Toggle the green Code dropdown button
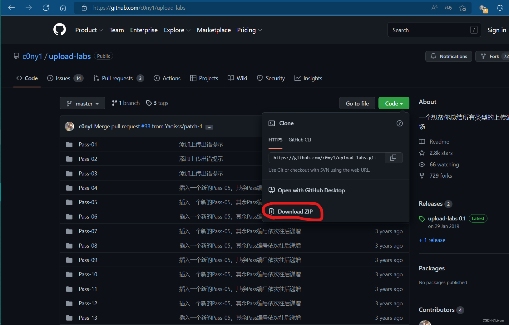 tap(394, 103)
